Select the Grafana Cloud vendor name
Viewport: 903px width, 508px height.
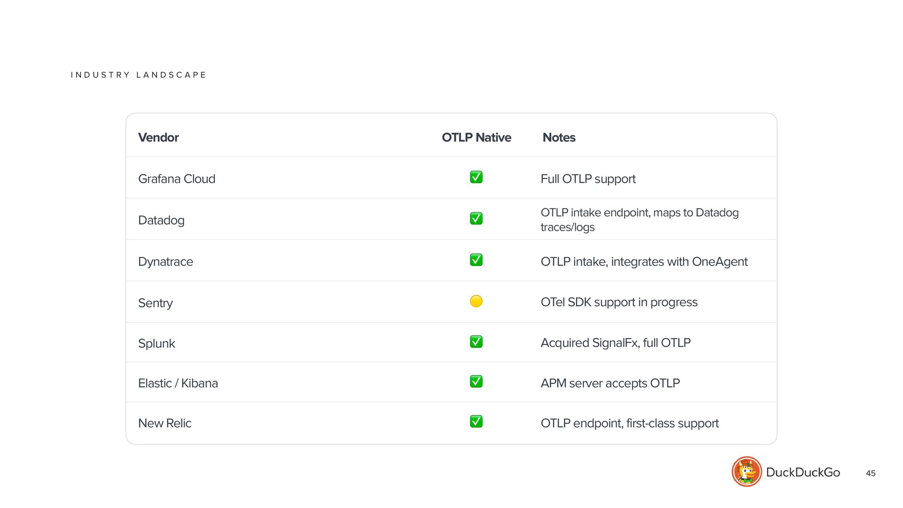tap(176, 179)
